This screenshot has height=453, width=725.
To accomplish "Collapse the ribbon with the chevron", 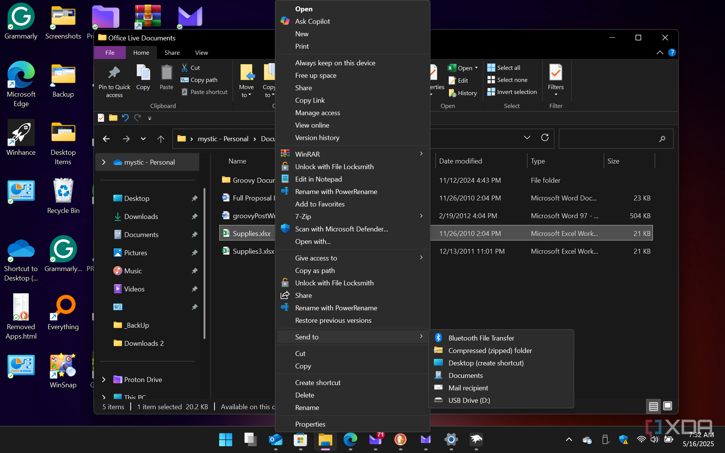I will pyautogui.click(x=660, y=52).
